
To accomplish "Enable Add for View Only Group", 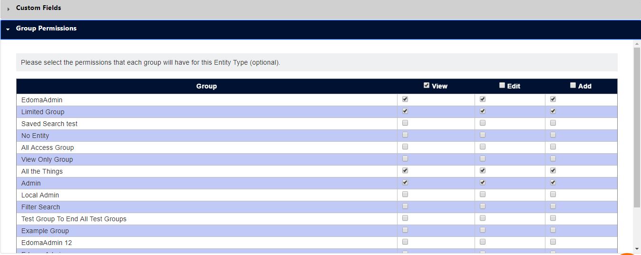I will pyautogui.click(x=553, y=159).
